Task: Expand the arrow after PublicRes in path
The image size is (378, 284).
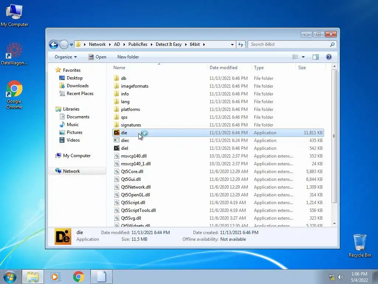Action: 152,44
